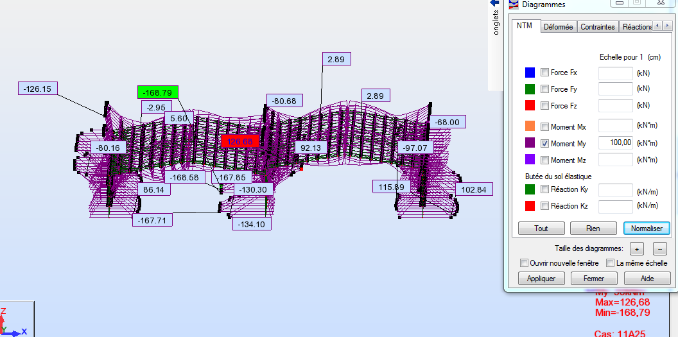Click the -130.30 value label
The width and height of the screenshot is (678, 337).
[x=254, y=189]
